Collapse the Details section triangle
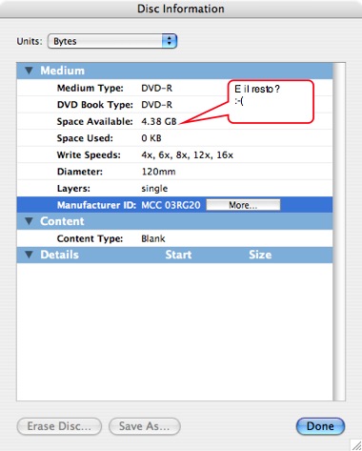Screen dimensions: 362x451 click(29, 255)
